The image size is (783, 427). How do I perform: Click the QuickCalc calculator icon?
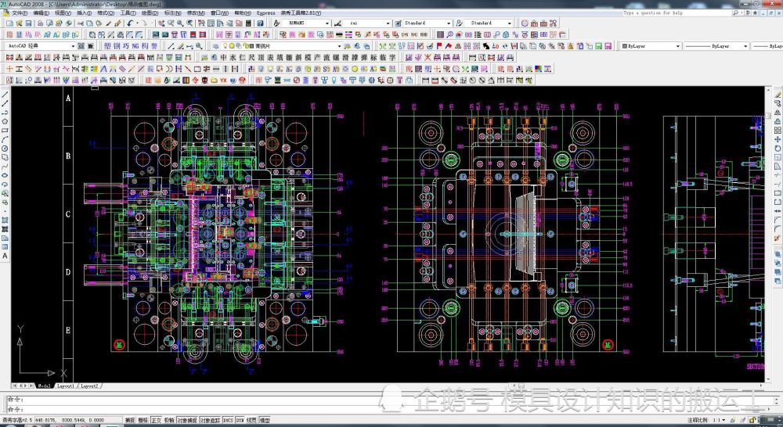pyautogui.click(x=248, y=23)
